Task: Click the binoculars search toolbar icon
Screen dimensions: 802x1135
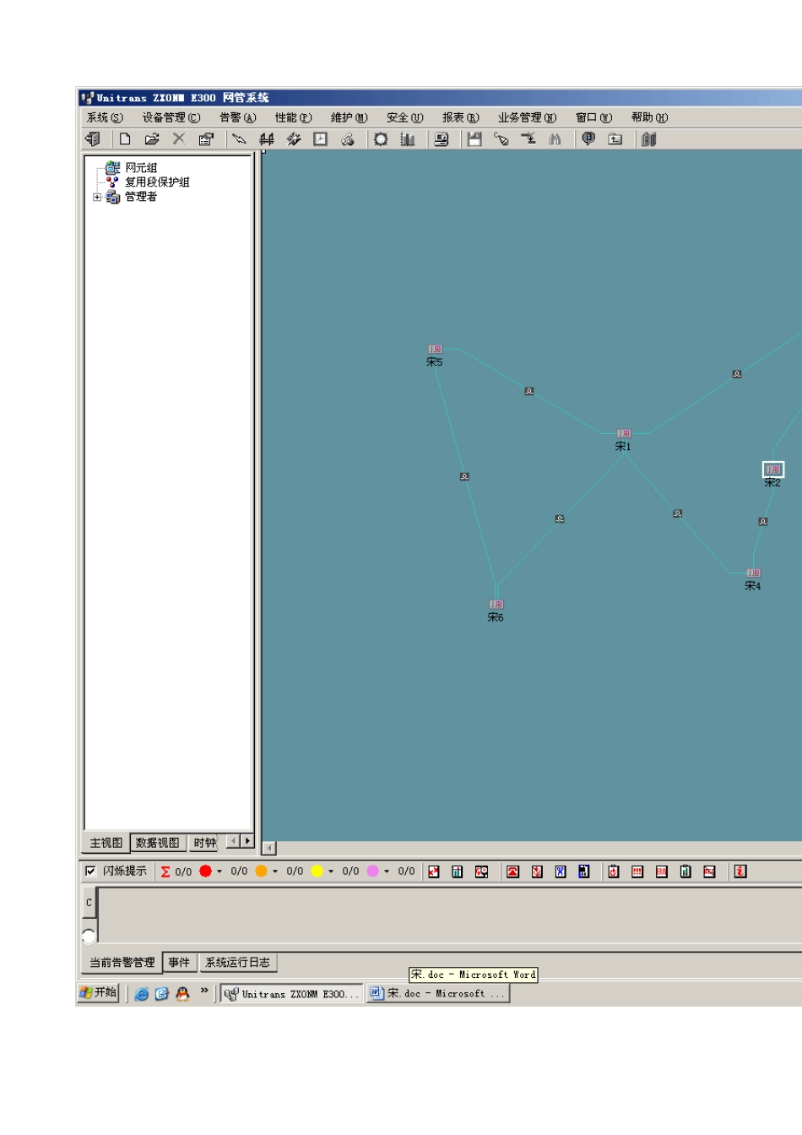Action: tap(555, 139)
